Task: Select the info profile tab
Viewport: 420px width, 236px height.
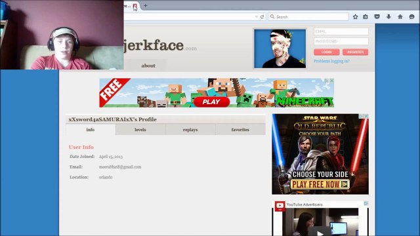Action: 91,130
